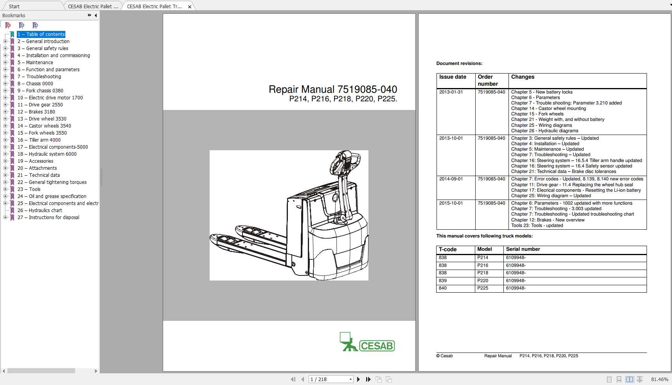Expand the Hydraulic system 6000 bookmark
This screenshot has width=672, height=385.
pyautogui.click(x=5, y=154)
